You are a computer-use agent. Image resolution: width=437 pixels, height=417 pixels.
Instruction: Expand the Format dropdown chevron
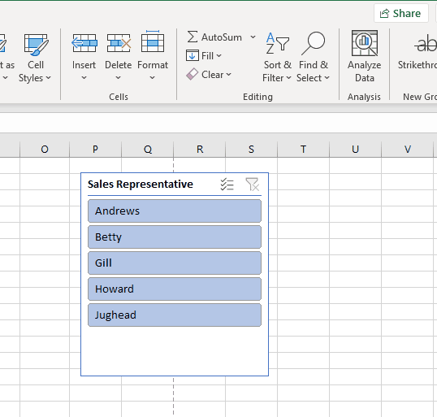(x=152, y=78)
